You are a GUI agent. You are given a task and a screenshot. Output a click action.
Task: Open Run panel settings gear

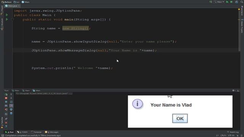233,91
